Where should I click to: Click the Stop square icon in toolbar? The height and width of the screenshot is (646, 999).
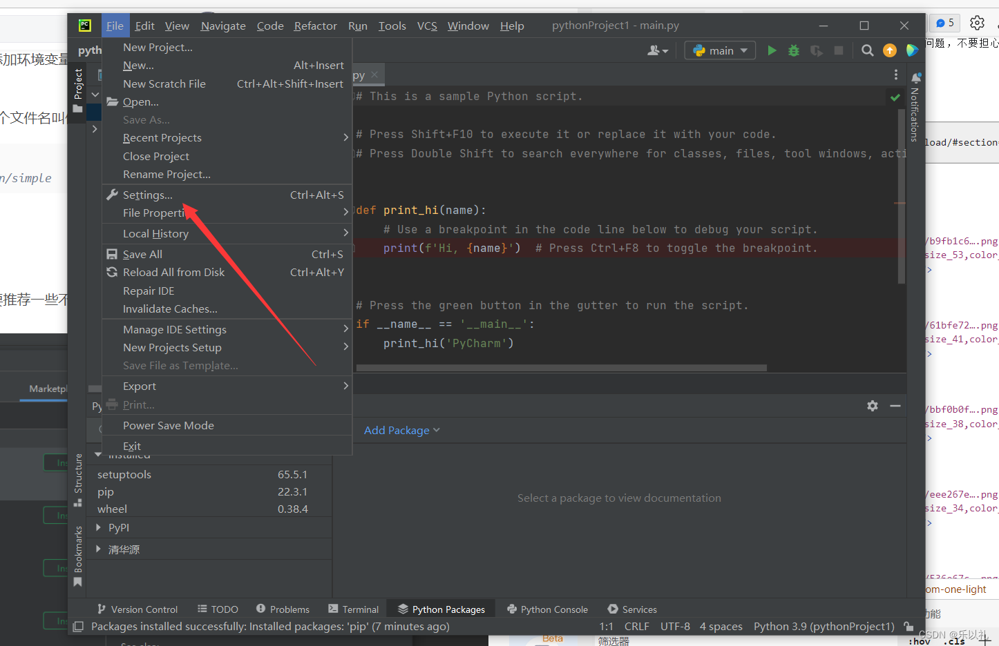tap(839, 50)
